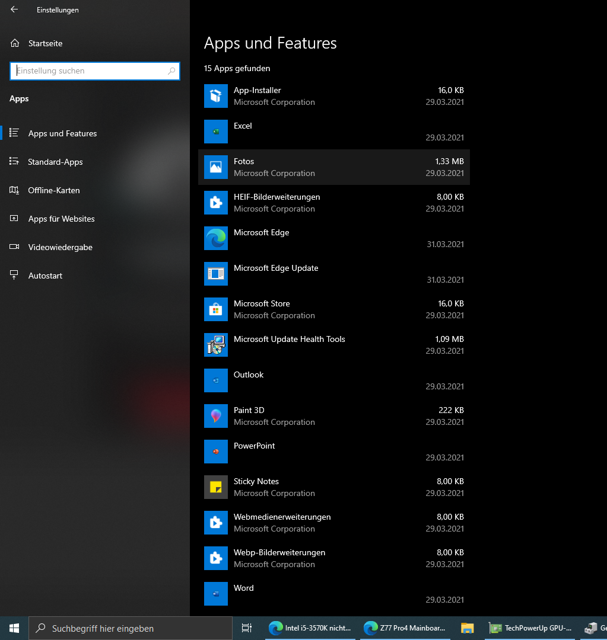
Task: Select the Excel entry name
Action: (x=243, y=126)
